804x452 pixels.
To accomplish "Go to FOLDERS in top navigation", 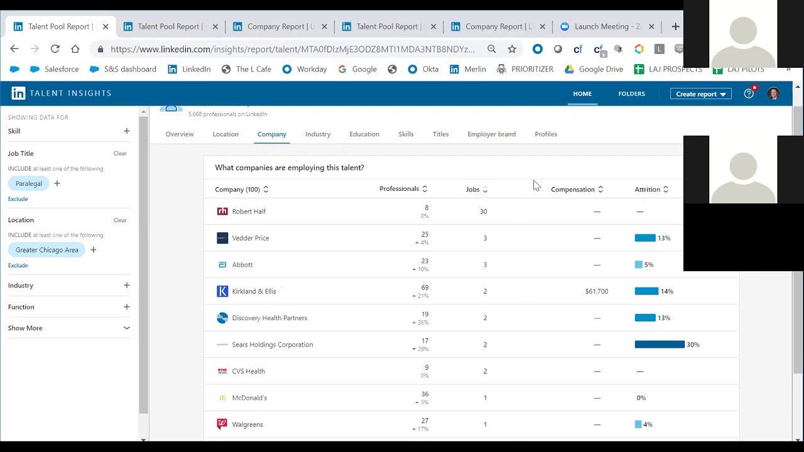I will (631, 94).
